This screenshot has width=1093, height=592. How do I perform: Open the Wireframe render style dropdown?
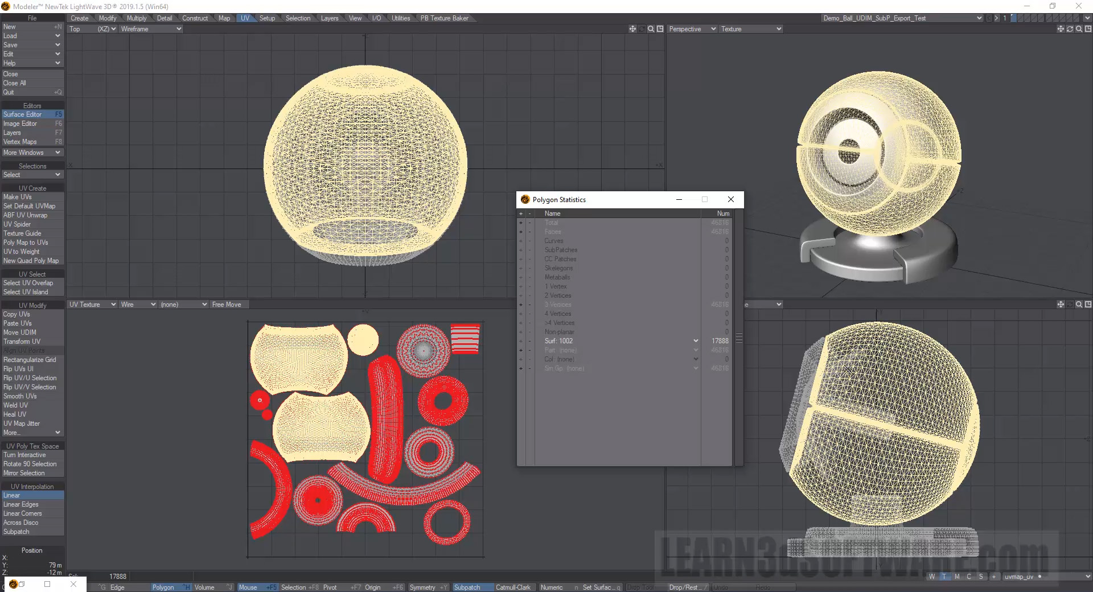(151, 29)
